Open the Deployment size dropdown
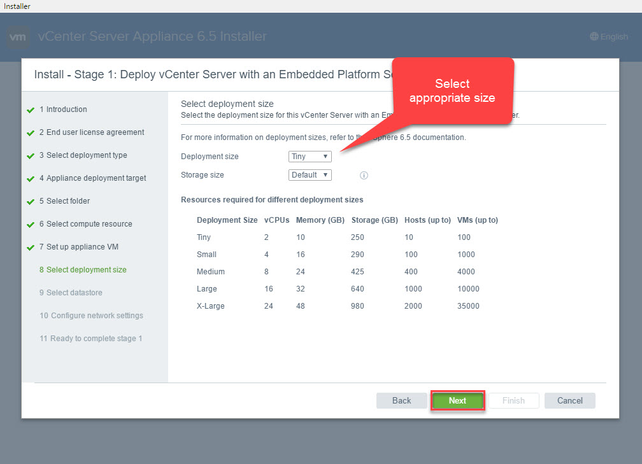The width and height of the screenshot is (642, 464). (x=310, y=157)
